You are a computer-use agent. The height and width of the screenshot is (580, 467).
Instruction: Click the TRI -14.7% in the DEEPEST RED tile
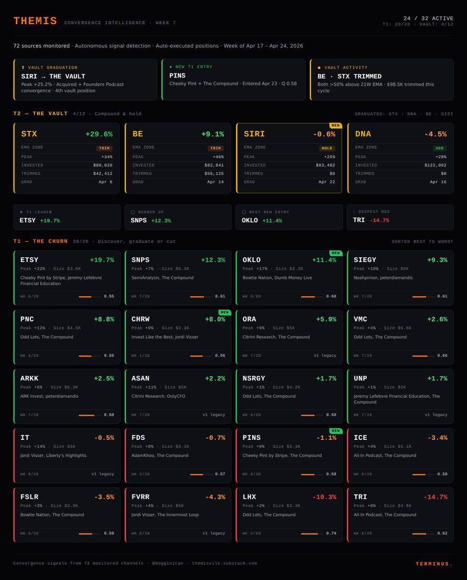[379, 220]
